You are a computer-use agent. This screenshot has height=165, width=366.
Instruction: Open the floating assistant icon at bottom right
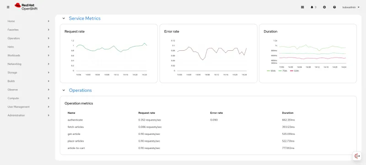(x=357, y=156)
